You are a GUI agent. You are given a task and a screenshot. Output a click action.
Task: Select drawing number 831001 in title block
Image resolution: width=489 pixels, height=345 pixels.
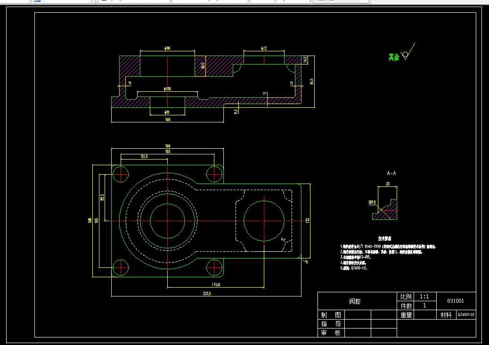click(x=456, y=301)
